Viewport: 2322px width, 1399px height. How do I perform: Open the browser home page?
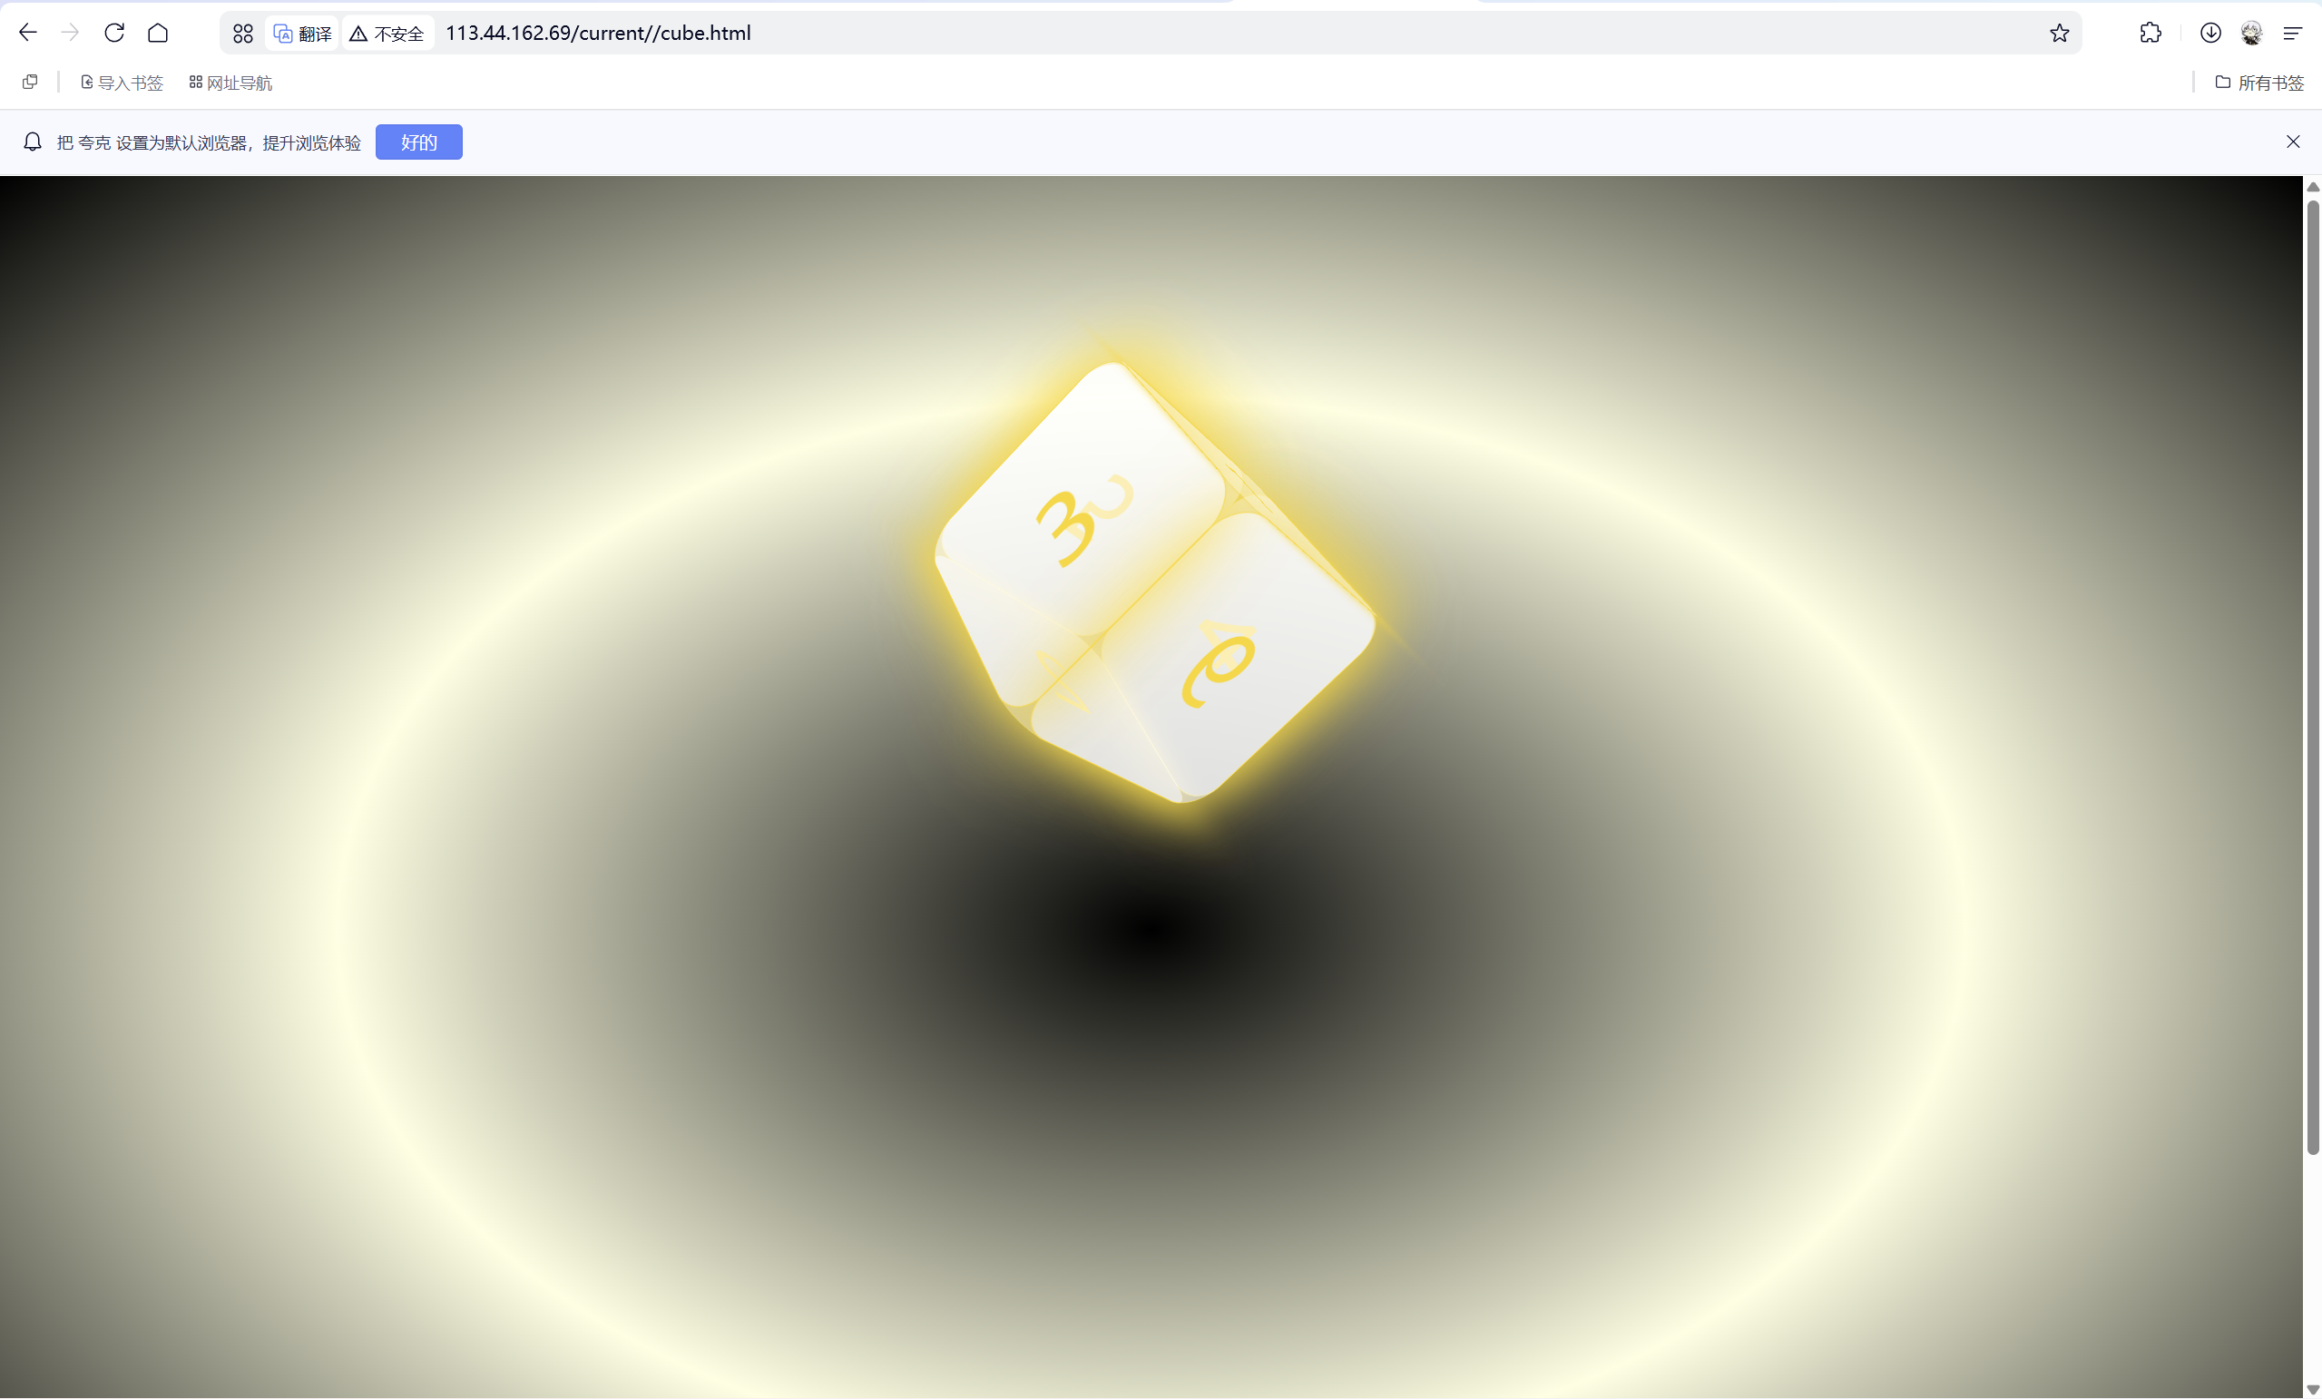point(158,33)
